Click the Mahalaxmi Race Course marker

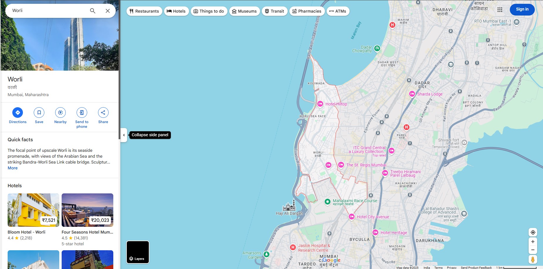(328, 202)
